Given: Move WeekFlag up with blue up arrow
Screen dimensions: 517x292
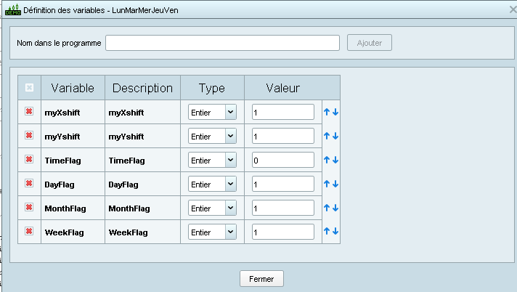Looking at the screenshot, I should (327, 232).
